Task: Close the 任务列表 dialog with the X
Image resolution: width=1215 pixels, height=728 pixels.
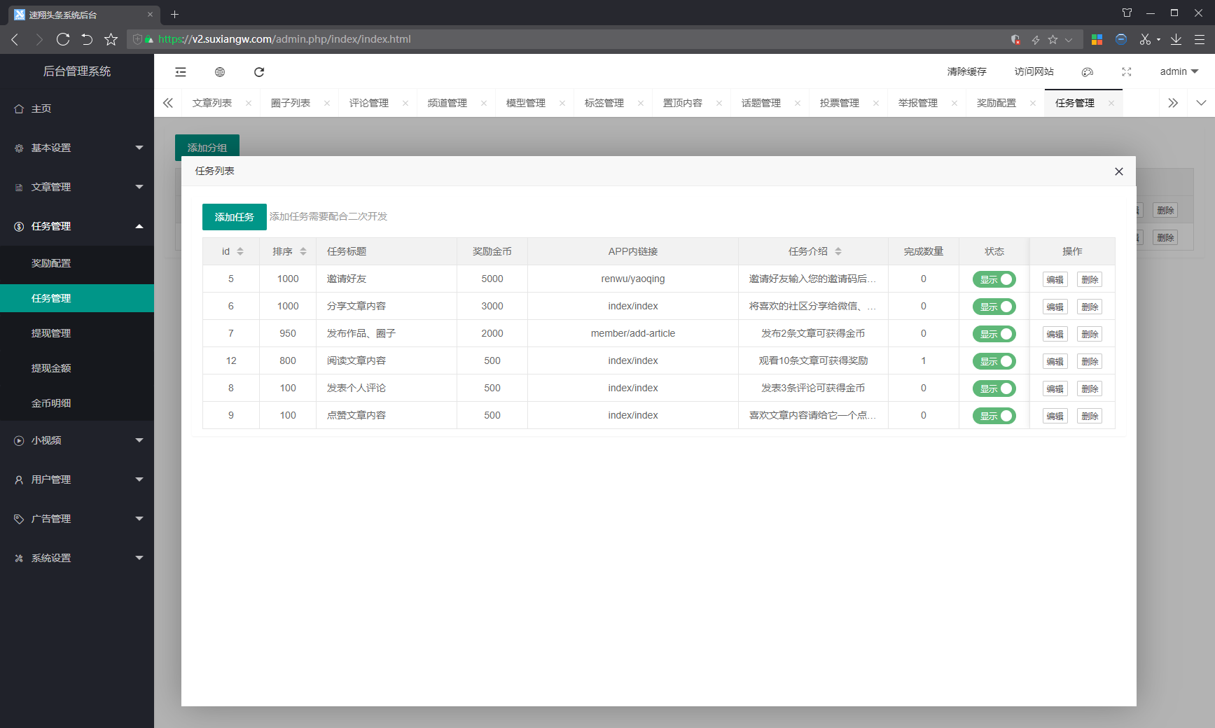Action: [1119, 171]
